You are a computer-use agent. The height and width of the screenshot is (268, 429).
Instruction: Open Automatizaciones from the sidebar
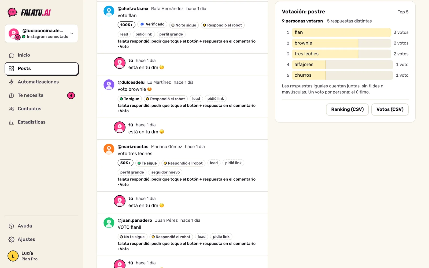tap(42, 82)
